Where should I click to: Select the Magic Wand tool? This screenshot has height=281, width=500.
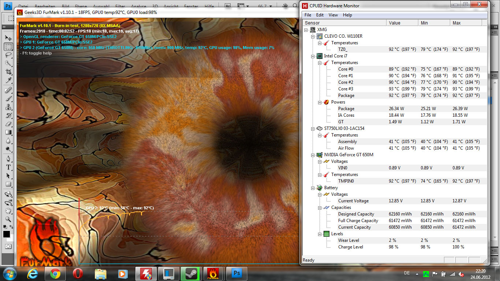point(8,63)
